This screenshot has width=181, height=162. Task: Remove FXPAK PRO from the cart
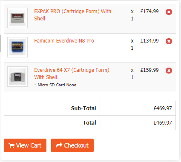pos(169,12)
